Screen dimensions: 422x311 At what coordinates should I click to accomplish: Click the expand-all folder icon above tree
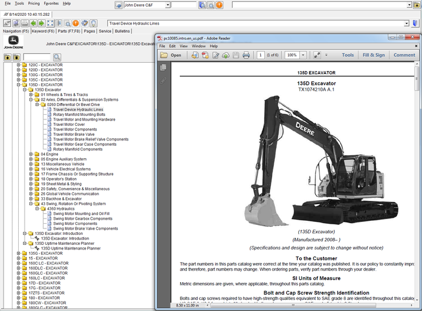[16, 57]
